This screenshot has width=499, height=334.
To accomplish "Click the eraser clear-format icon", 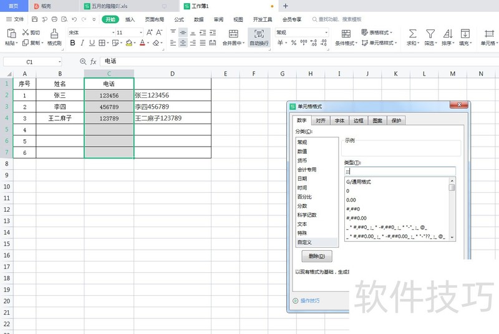I will [x=155, y=42].
